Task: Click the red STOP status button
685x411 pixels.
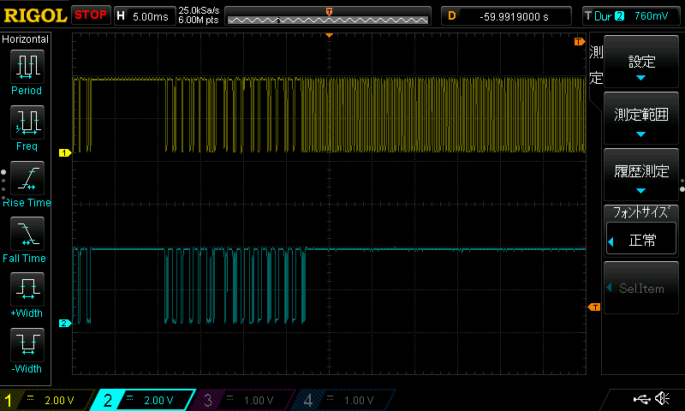Action: click(91, 15)
